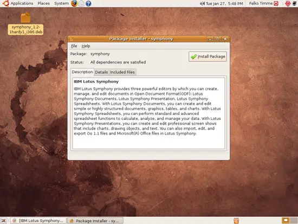Launch Firefox from the top panel

tap(74, 3)
